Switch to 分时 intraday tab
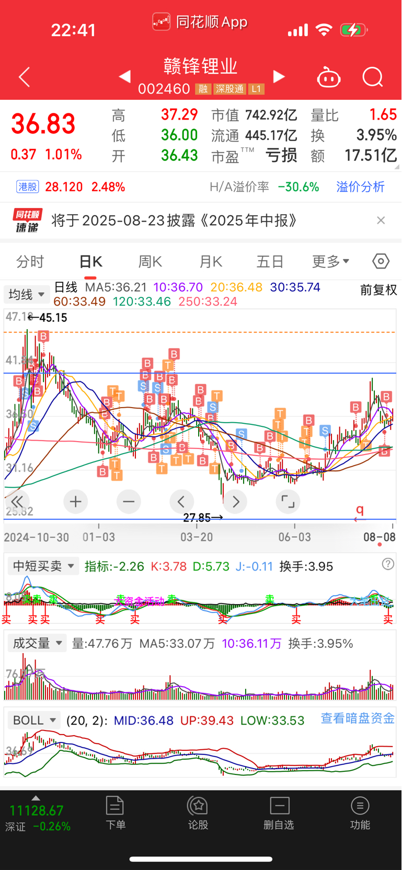The width and height of the screenshot is (402, 870). pos(30,261)
